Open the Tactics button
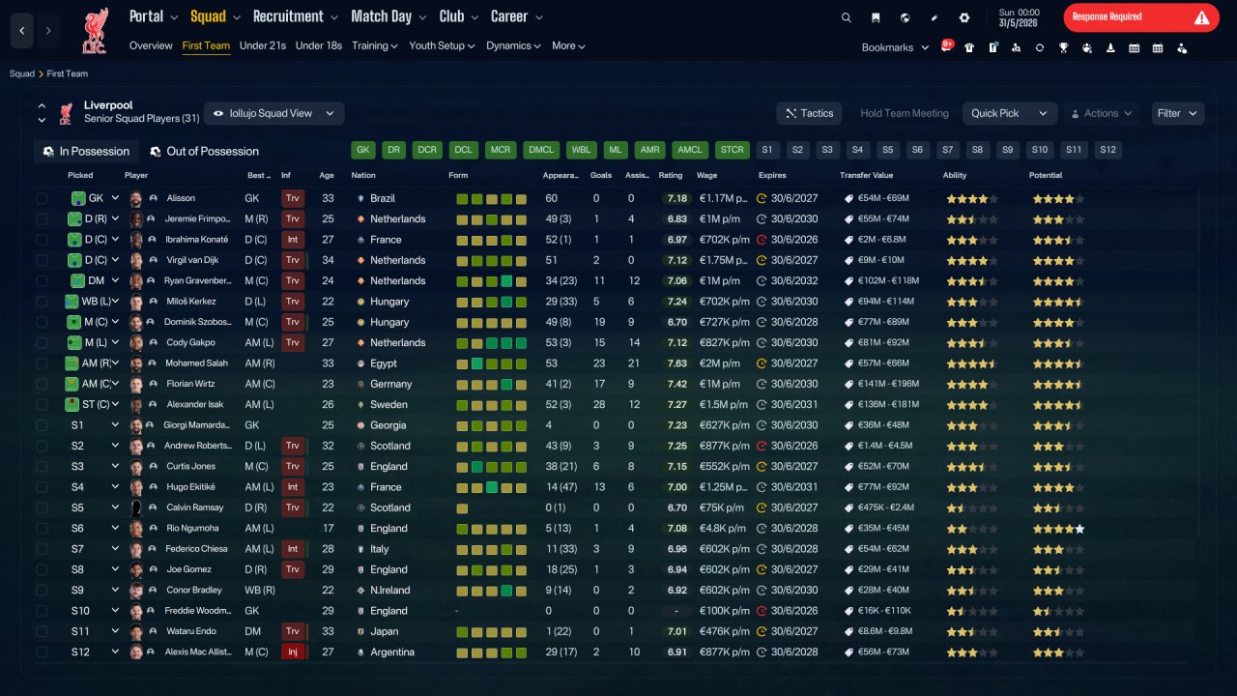Screen dimensions: 1237x696 coord(809,113)
